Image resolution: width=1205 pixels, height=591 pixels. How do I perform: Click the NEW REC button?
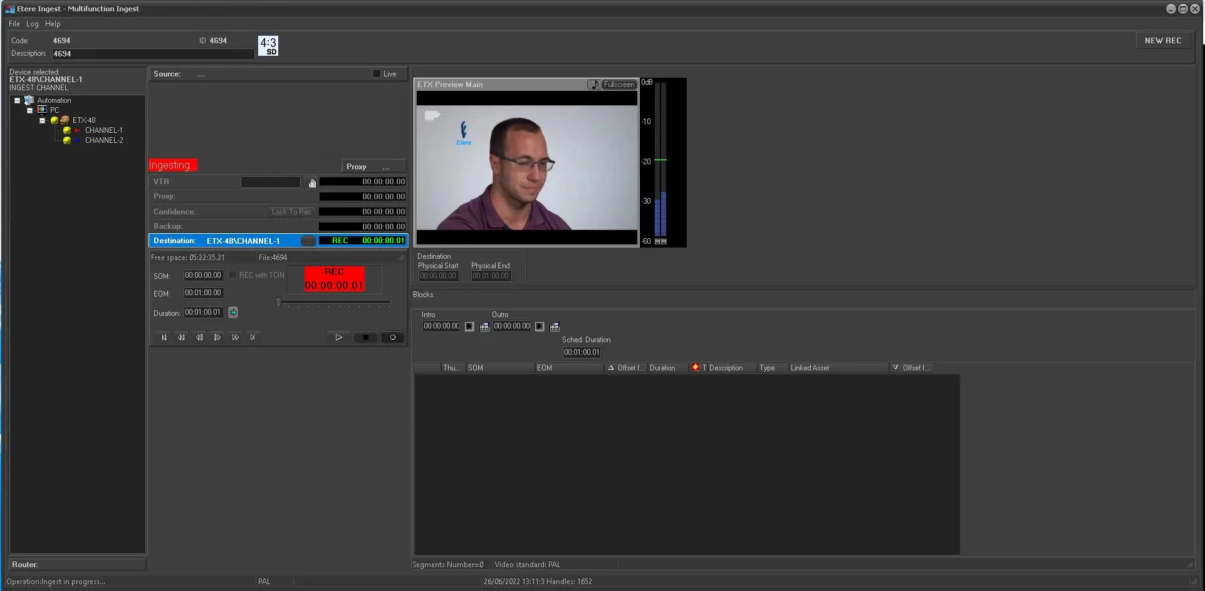[1162, 41]
